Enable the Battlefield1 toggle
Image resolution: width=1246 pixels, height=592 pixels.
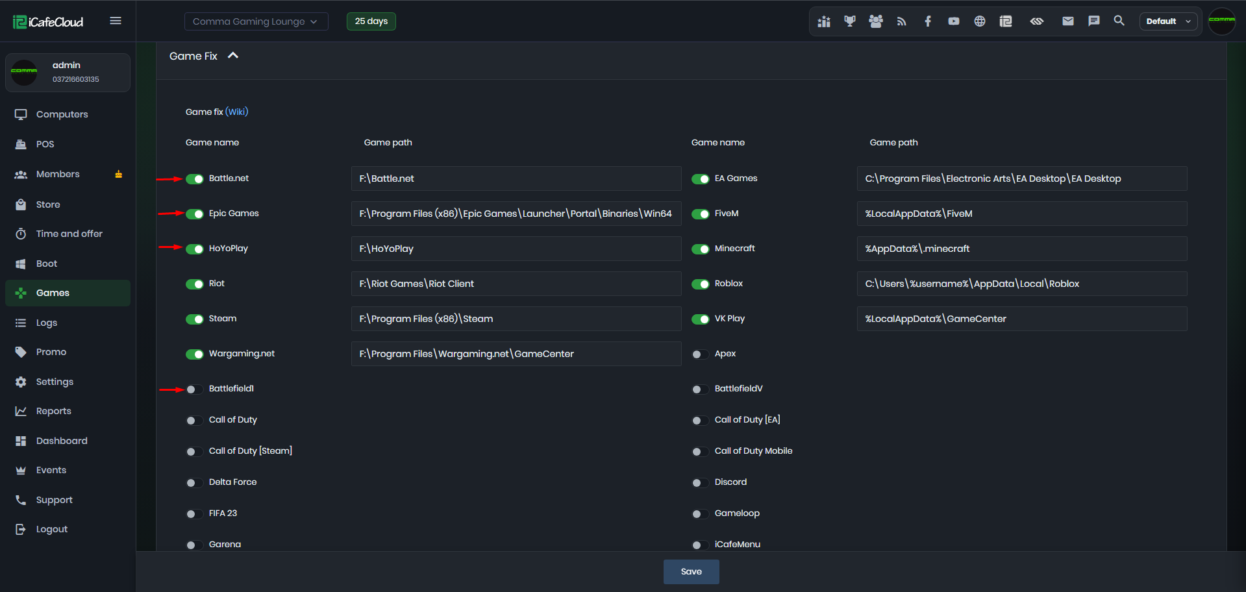[195, 389]
